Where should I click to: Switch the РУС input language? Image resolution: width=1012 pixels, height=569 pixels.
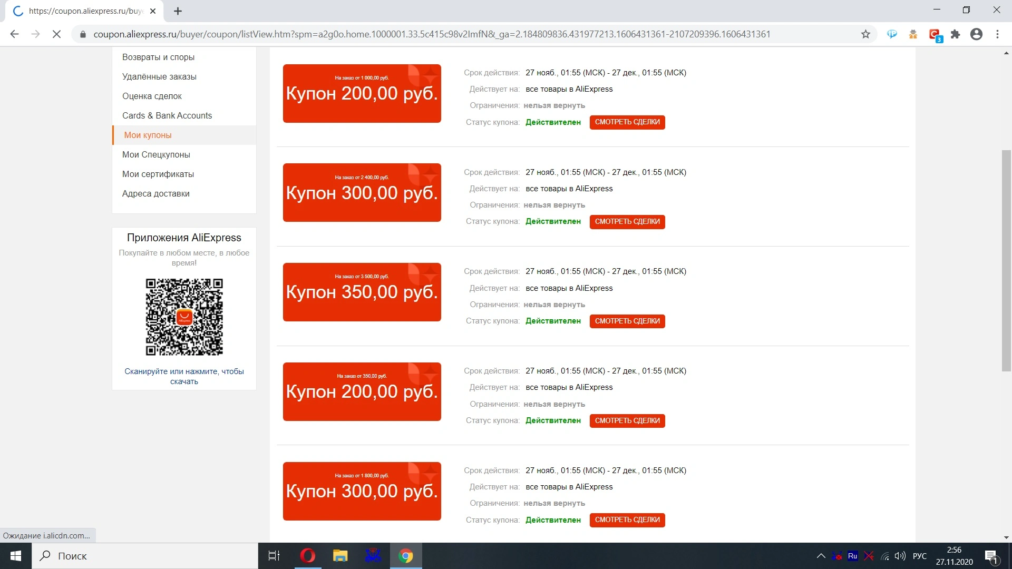point(920,556)
